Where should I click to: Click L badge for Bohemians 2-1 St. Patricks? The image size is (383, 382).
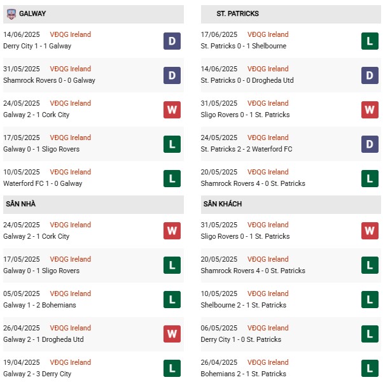(370, 369)
